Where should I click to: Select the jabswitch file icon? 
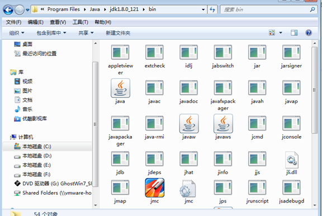223,53
